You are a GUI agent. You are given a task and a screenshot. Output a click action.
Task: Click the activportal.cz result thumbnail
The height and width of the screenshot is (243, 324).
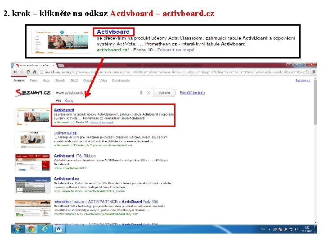[x=32, y=139]
